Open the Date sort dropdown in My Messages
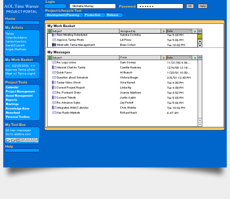Viewport: 230px width, 199px height. point(190,58)
